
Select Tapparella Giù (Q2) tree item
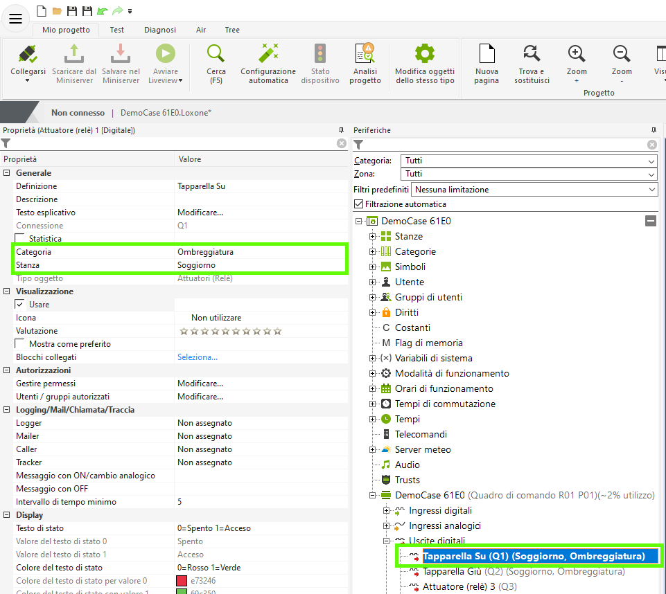[x=463, y=572]
